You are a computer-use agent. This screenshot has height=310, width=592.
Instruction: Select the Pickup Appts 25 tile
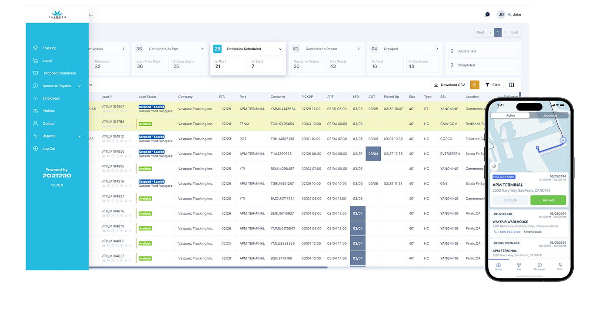click(188, 64)
